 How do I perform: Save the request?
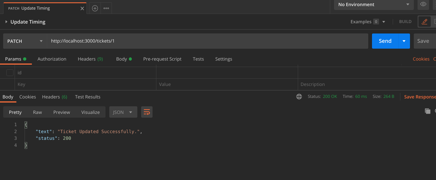(423, 41)
